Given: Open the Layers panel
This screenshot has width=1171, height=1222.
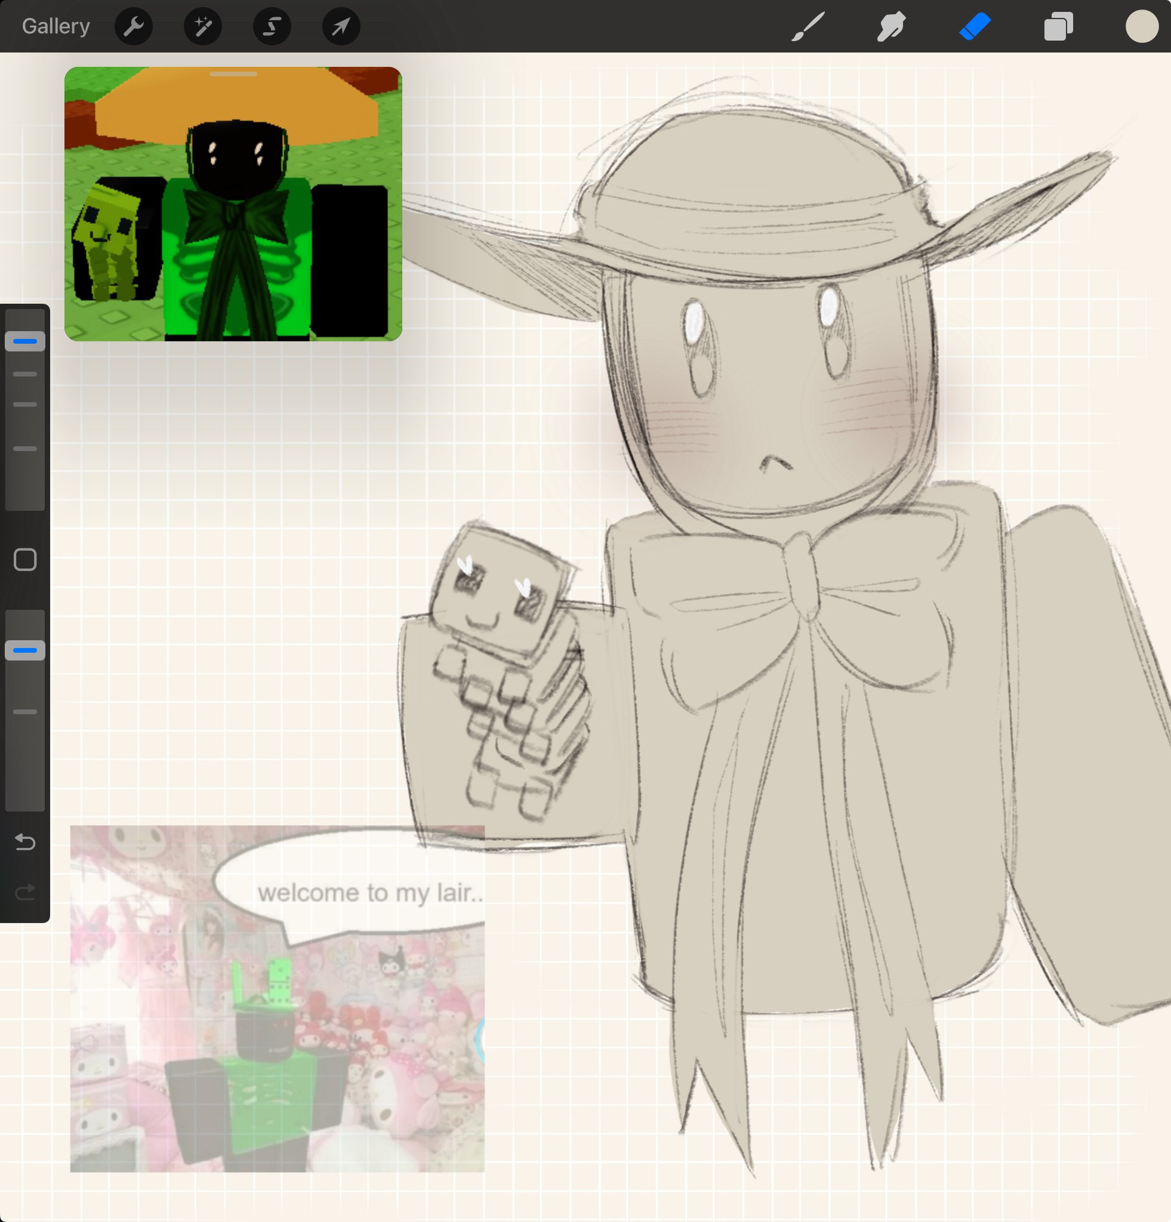Looking at the screenshot, I should (x=1059, y=27).
